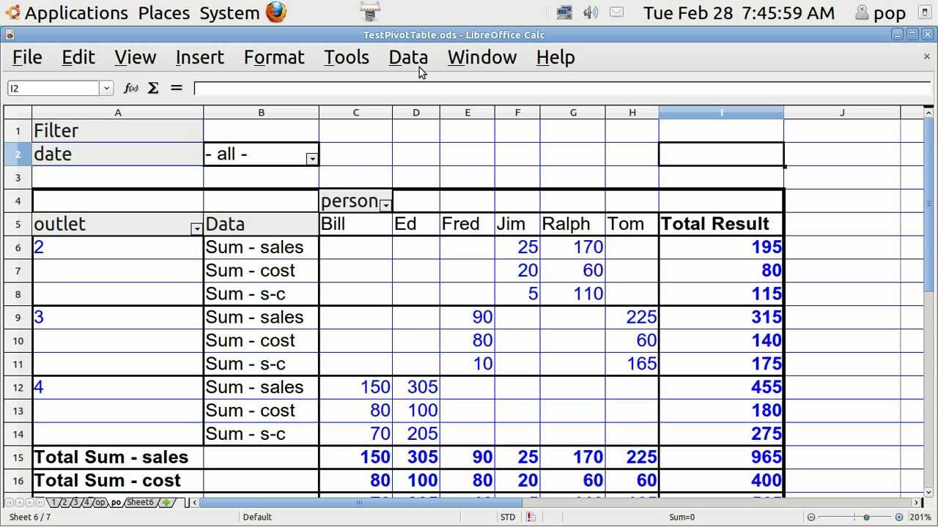This screenshot has height=527, width=938.
Task: Open the person field dropdown arrow
Action: pos(385,206)
